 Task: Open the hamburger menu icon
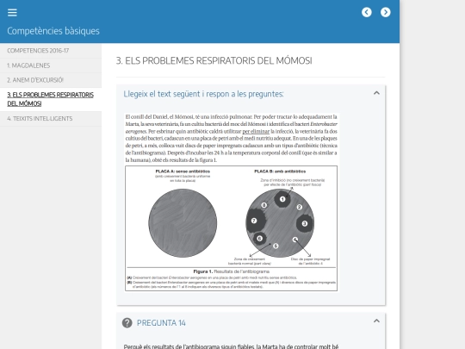pos(12,12)
